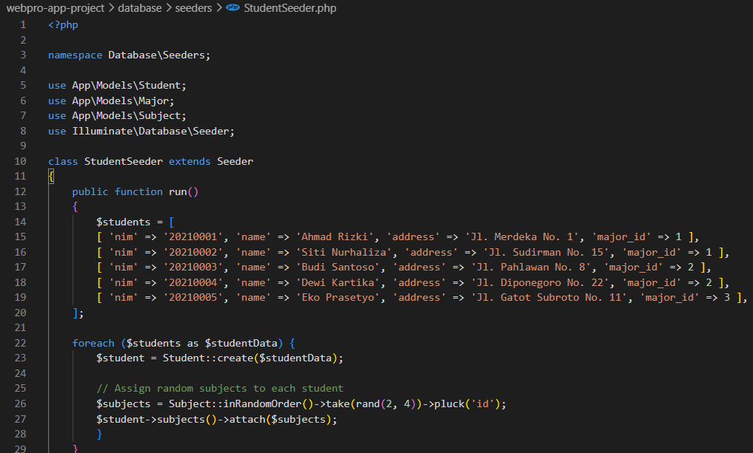
Task: Click 'pluck' method on line 26
Action: point(449,403)
